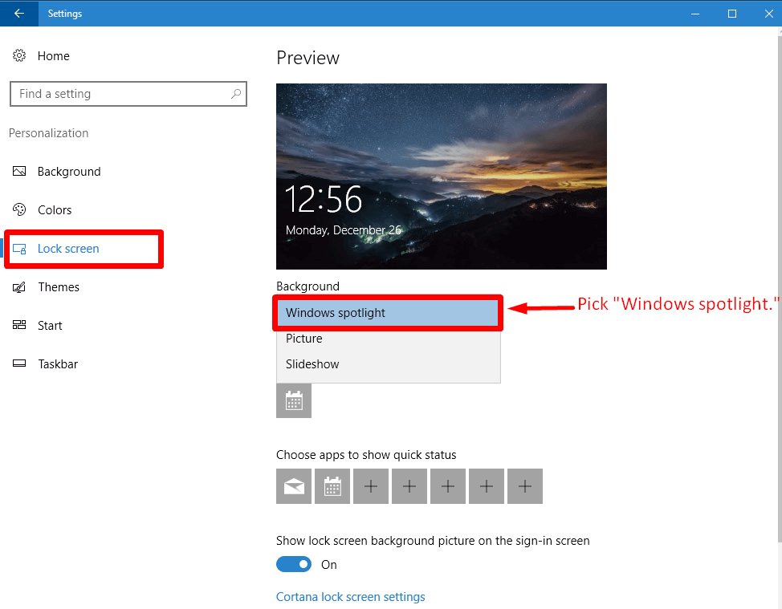Click the Background picture icon in sidebar
The image size is (782, 609).
19,172
